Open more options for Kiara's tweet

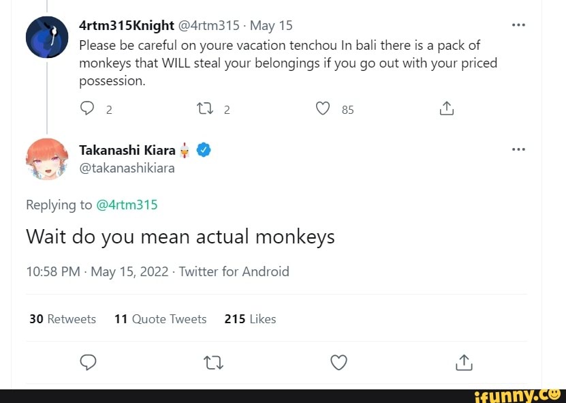click(518, 149)
